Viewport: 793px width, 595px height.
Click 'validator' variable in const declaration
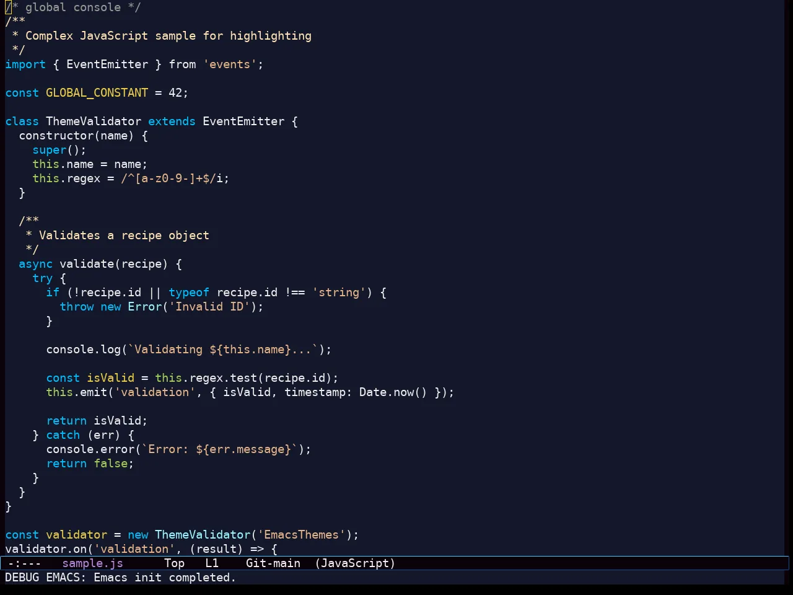[x=77, y=535]
